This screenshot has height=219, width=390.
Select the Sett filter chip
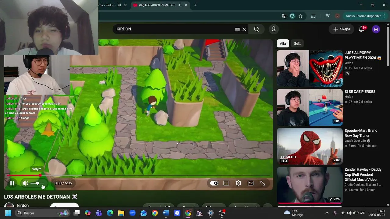click(x=297, y=43)
